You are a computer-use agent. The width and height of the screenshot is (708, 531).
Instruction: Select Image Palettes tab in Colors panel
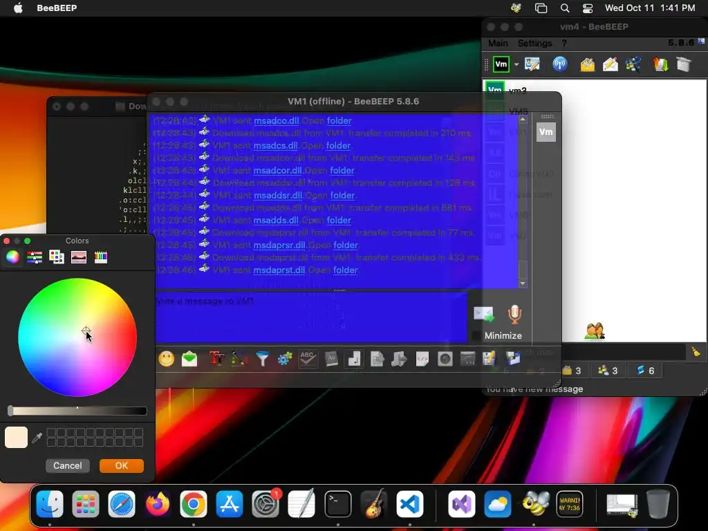point(79,257)
